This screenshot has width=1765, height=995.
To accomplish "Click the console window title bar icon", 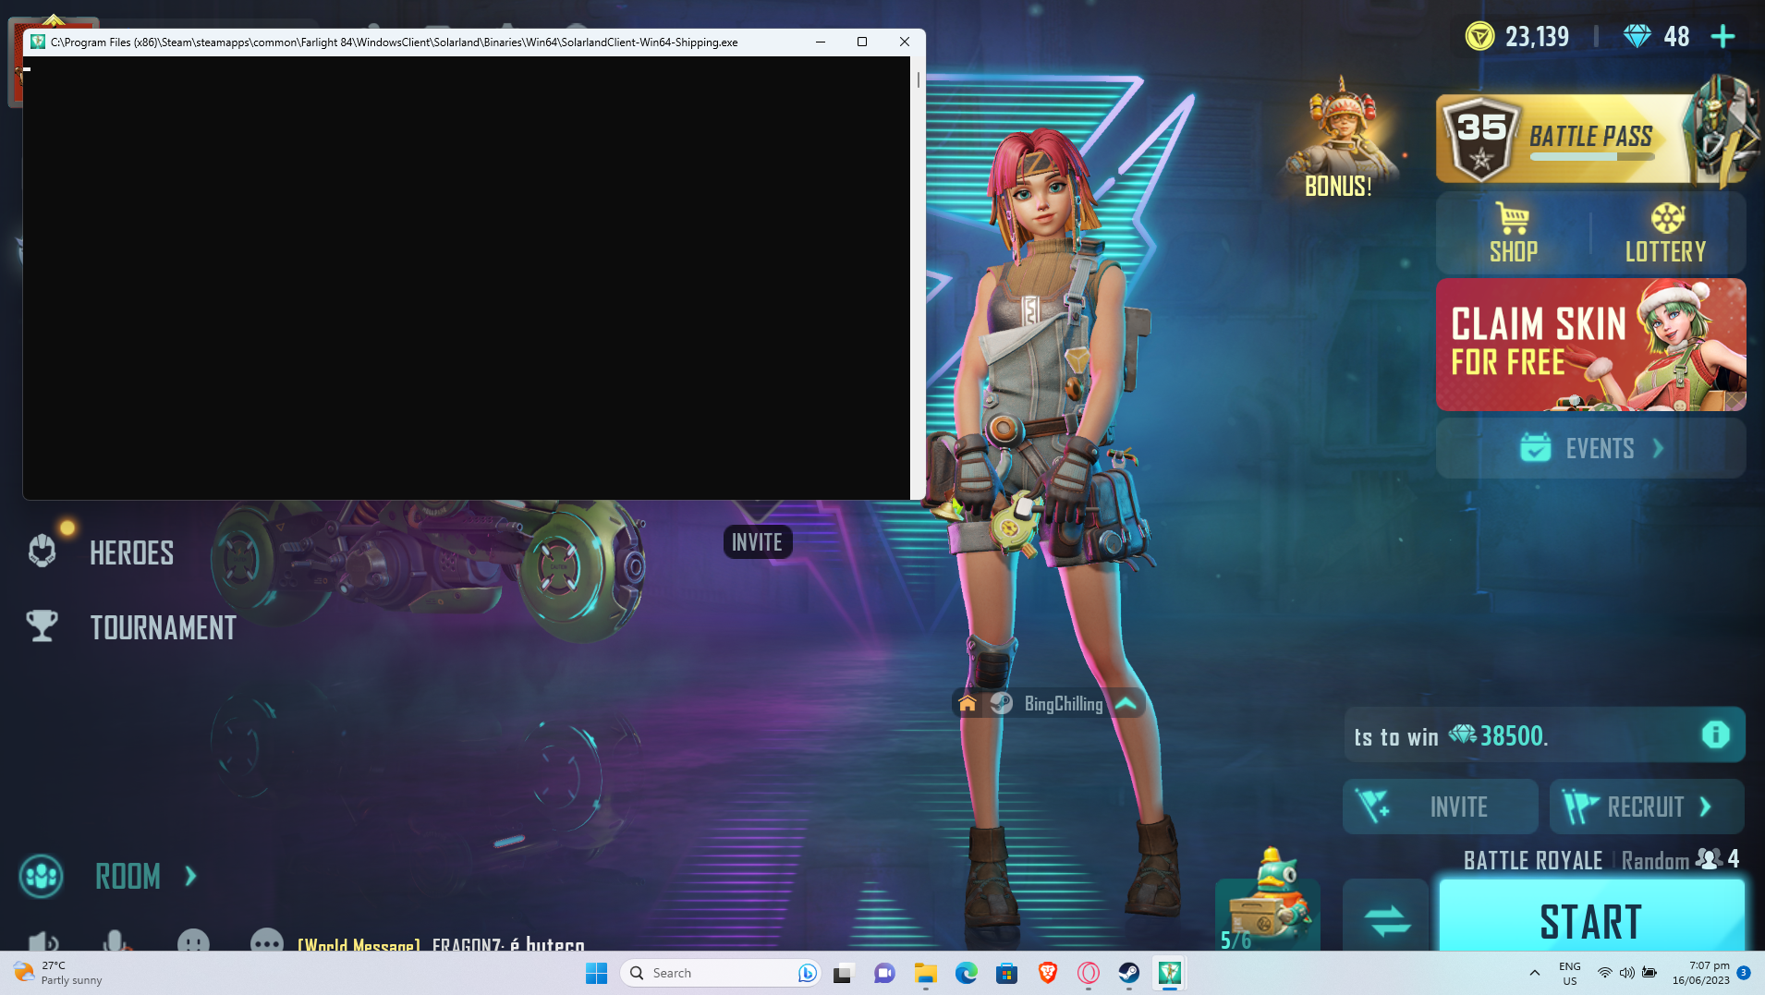I will (38, 42).
